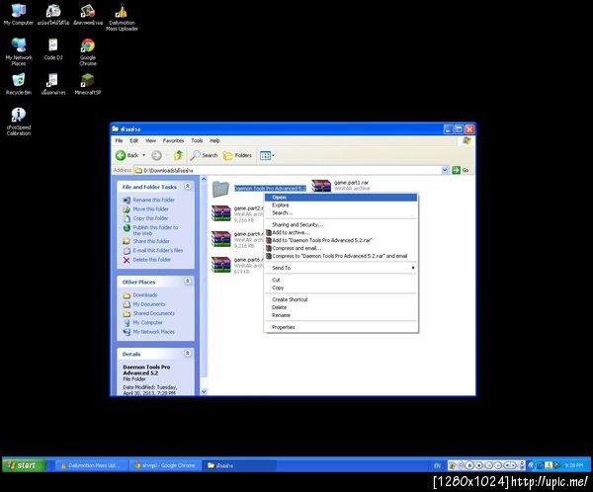Click E-mail this folder's files link
Image resolution: width=593 pixels, height=492 pixels.
pos(158,250)
